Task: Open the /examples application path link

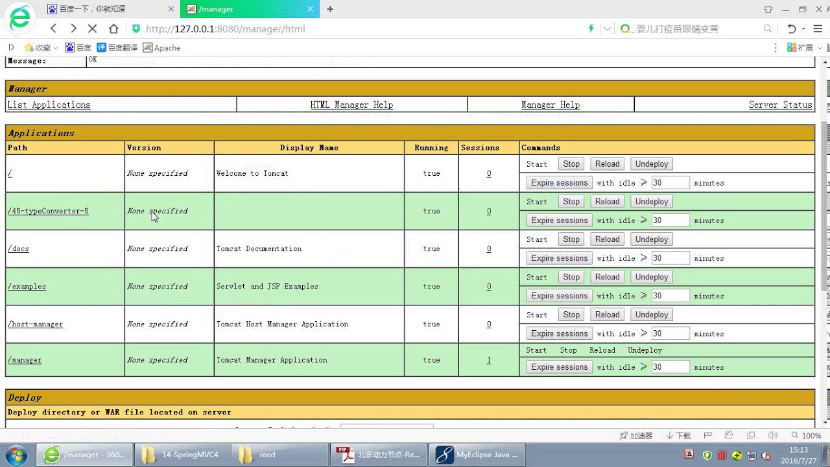Action: [27, 286]
